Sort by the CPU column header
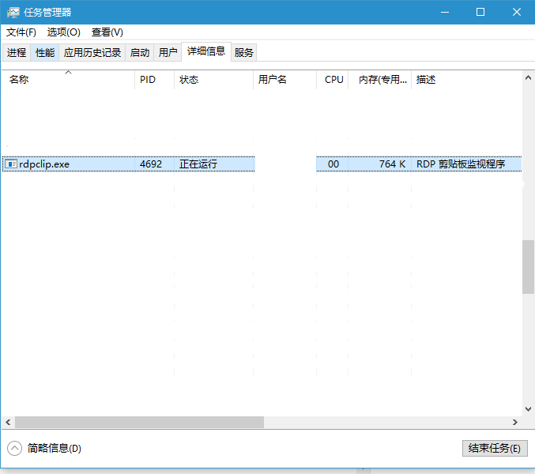 click(333, 80)
